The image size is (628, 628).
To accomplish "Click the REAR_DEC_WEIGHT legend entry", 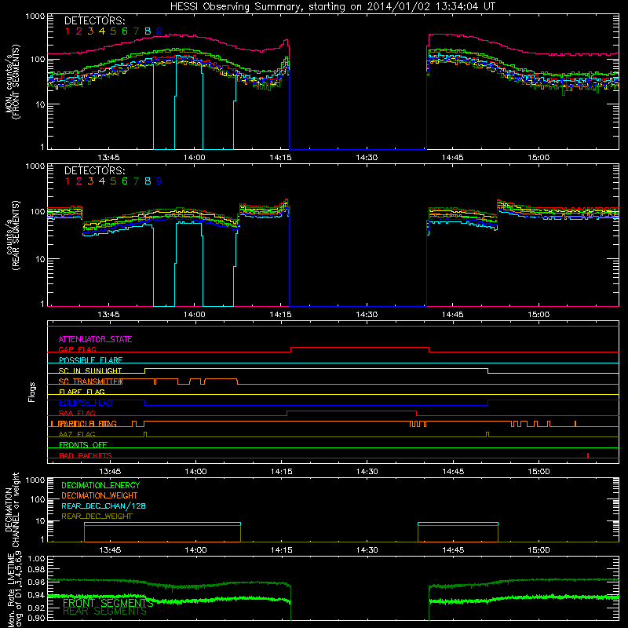I will tap(97, 517).
